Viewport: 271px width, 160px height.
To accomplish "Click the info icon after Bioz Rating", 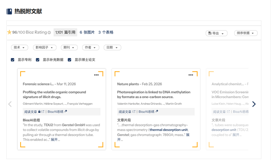I will 49,33.
